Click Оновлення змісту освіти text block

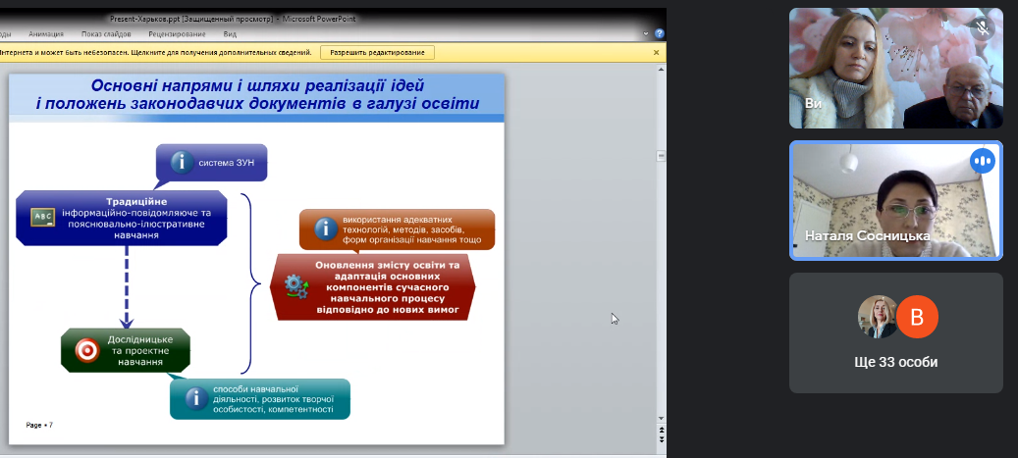tap(388, 287)
